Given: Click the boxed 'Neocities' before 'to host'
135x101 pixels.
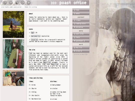Looking at the screenshot, I should coord(55,64).
